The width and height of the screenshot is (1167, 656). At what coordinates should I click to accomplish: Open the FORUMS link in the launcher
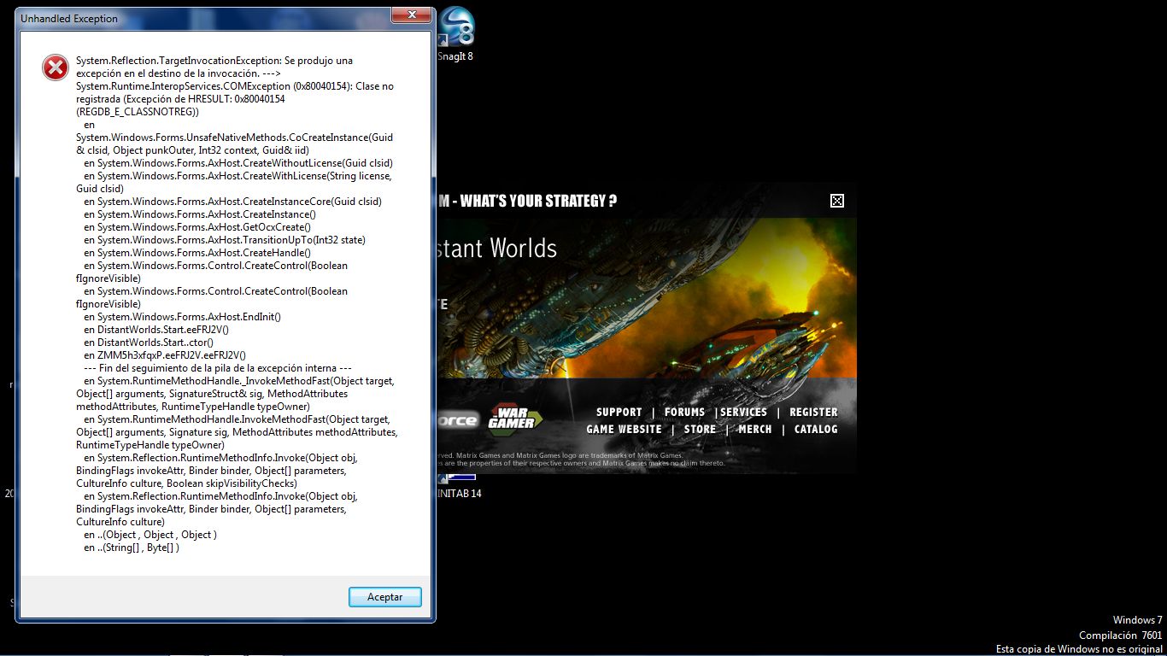tap(685, 412)
